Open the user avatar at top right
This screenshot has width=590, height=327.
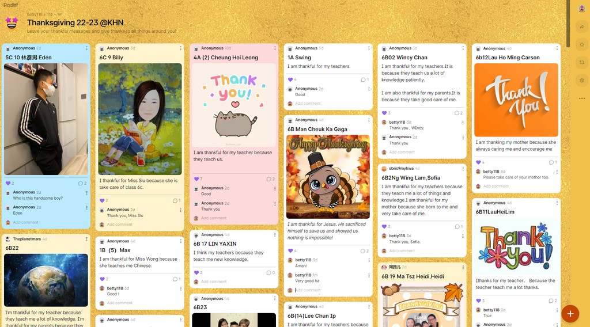(x=582, y=9)
